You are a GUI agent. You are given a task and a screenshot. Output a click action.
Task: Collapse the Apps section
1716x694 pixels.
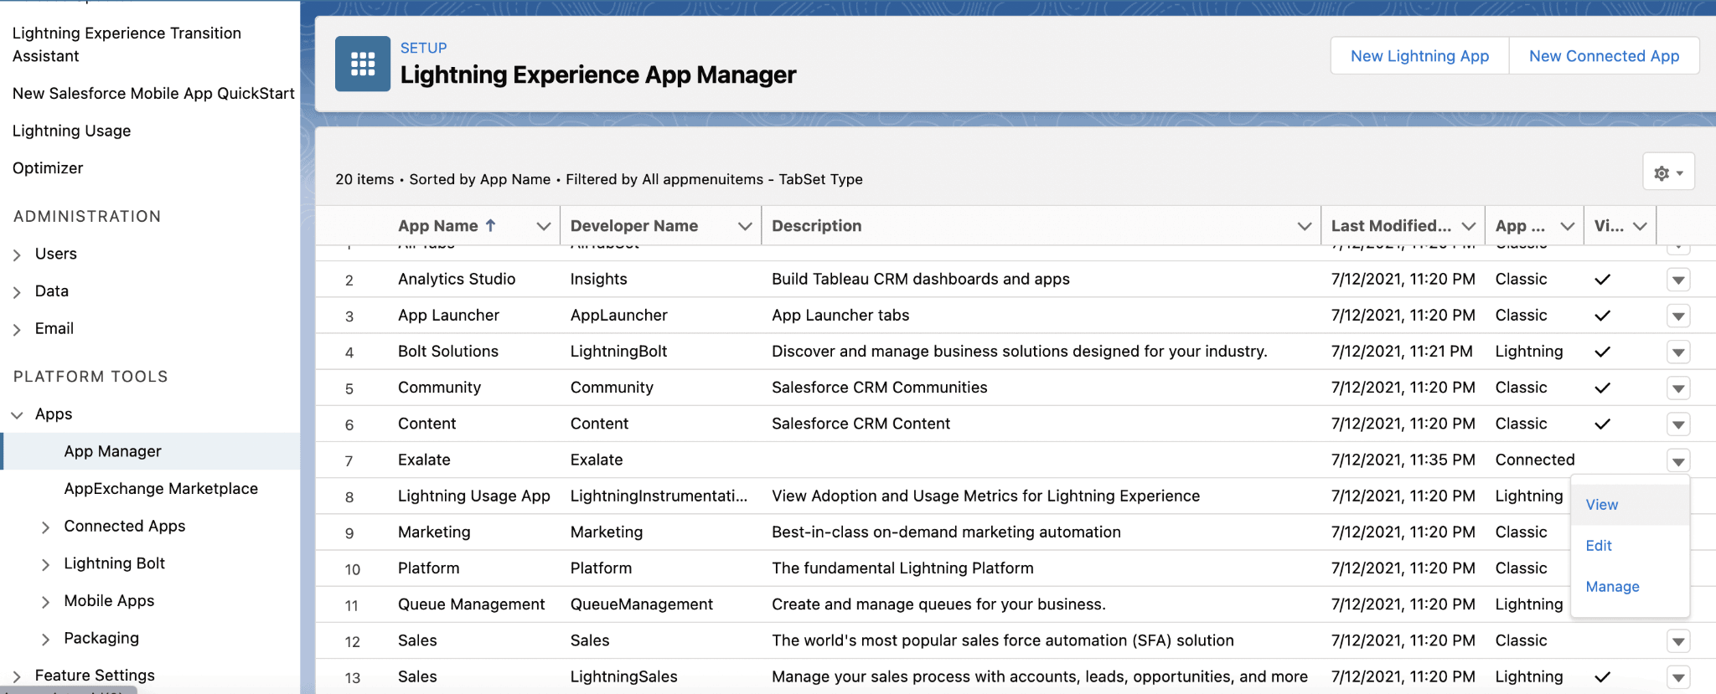tap(17, 414)
